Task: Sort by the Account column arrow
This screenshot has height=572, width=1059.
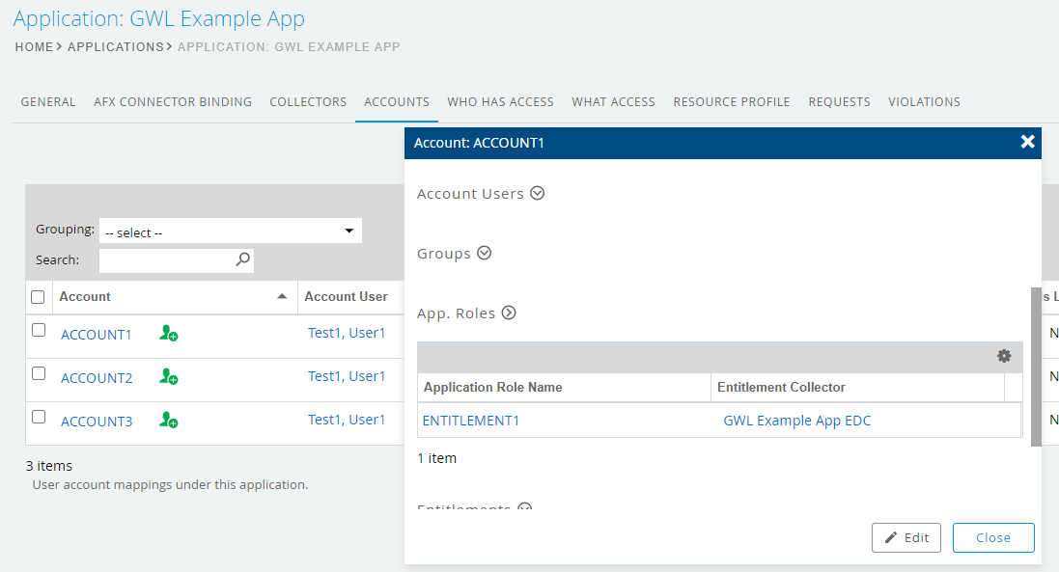Action: click(x=282, y=297)
